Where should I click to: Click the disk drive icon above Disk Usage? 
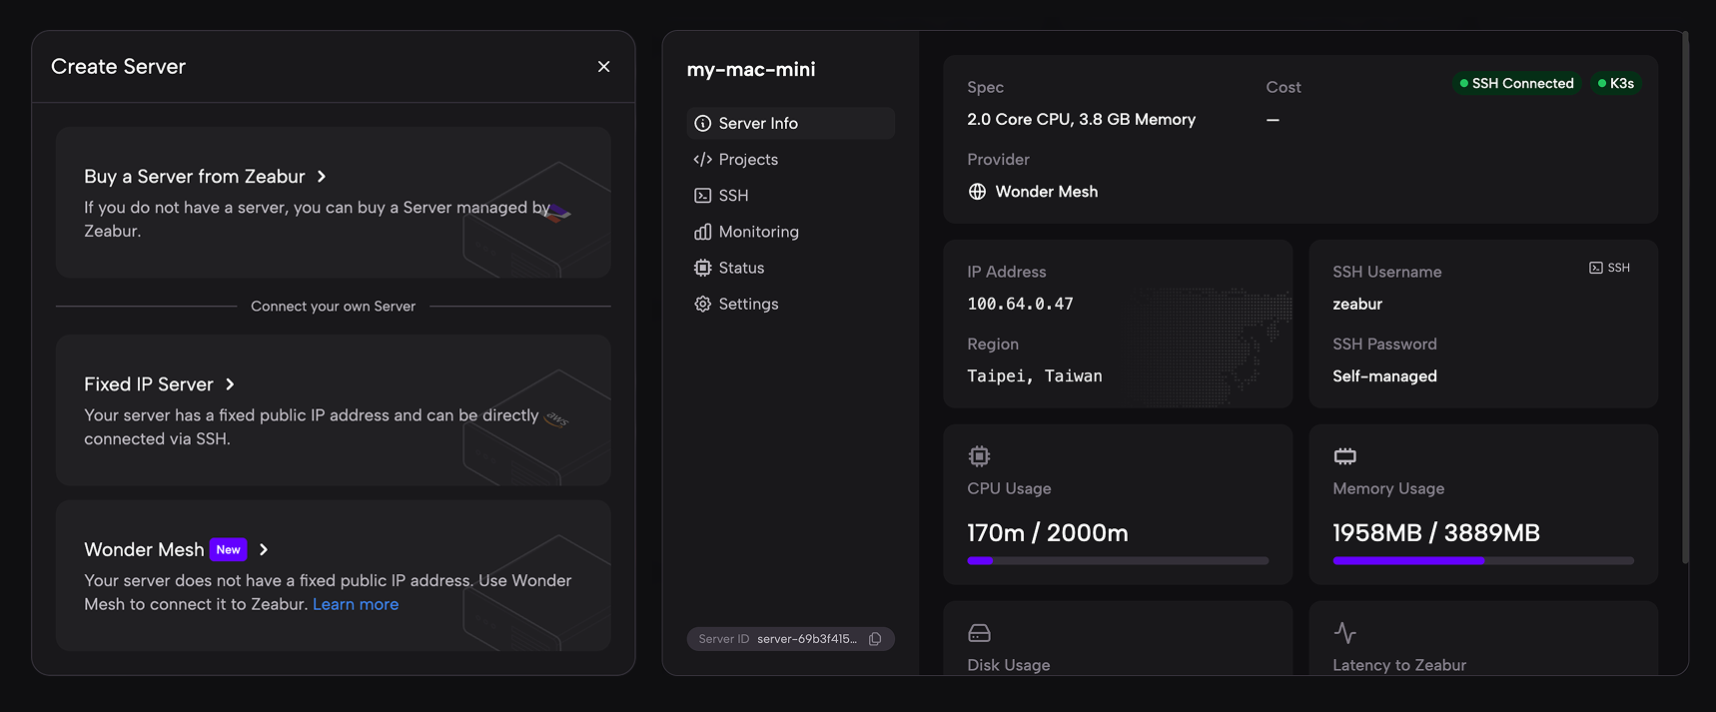[x=979, y=633]
